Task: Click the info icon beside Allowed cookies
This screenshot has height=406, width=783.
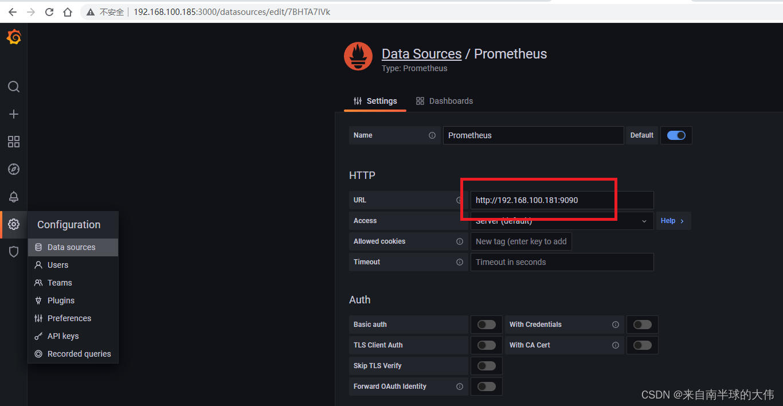Action: click(460, 241)
